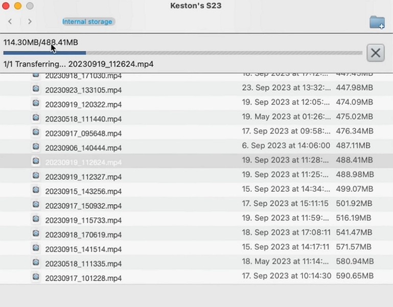Select file name 20230919_120322.mp4
Screen dimensions: 393x307
pos(83,104)
